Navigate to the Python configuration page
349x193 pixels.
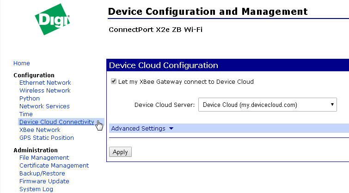[x=30, y=99]
